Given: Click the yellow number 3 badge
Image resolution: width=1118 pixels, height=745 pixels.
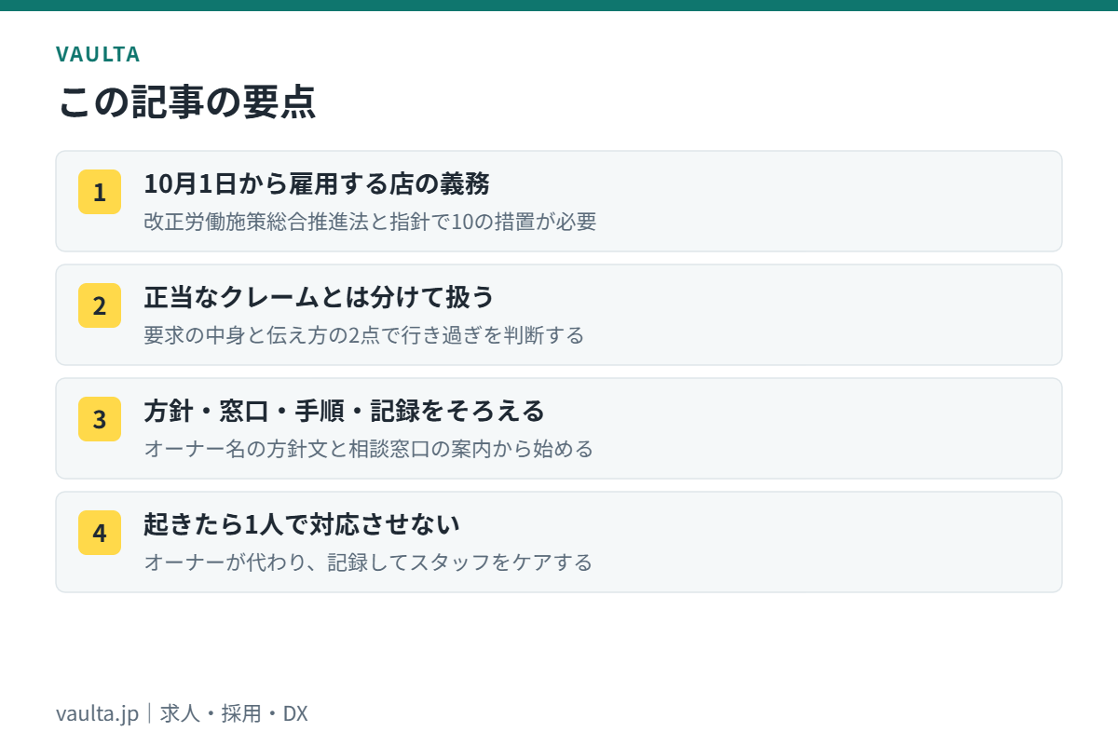Looking at the screenshot, I should point(100,419).
